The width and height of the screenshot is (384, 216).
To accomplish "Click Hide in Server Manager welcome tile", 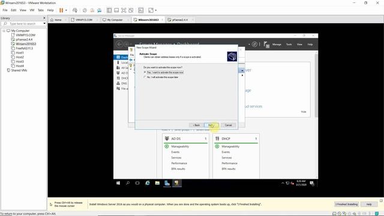I will (304, 112).
